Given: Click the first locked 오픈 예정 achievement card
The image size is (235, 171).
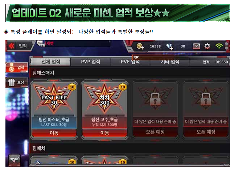Looking at the screenshot, I should pos(155,109).
